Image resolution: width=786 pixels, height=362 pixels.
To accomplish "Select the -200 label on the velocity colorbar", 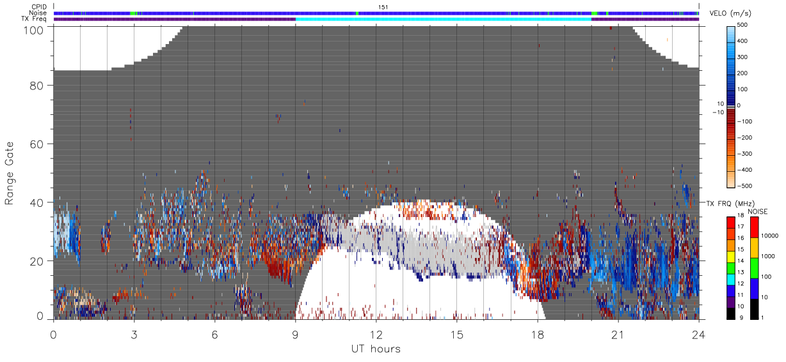I will click(x=746, y=138).
